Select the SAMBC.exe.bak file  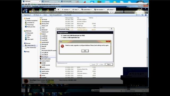click(45, 65)
